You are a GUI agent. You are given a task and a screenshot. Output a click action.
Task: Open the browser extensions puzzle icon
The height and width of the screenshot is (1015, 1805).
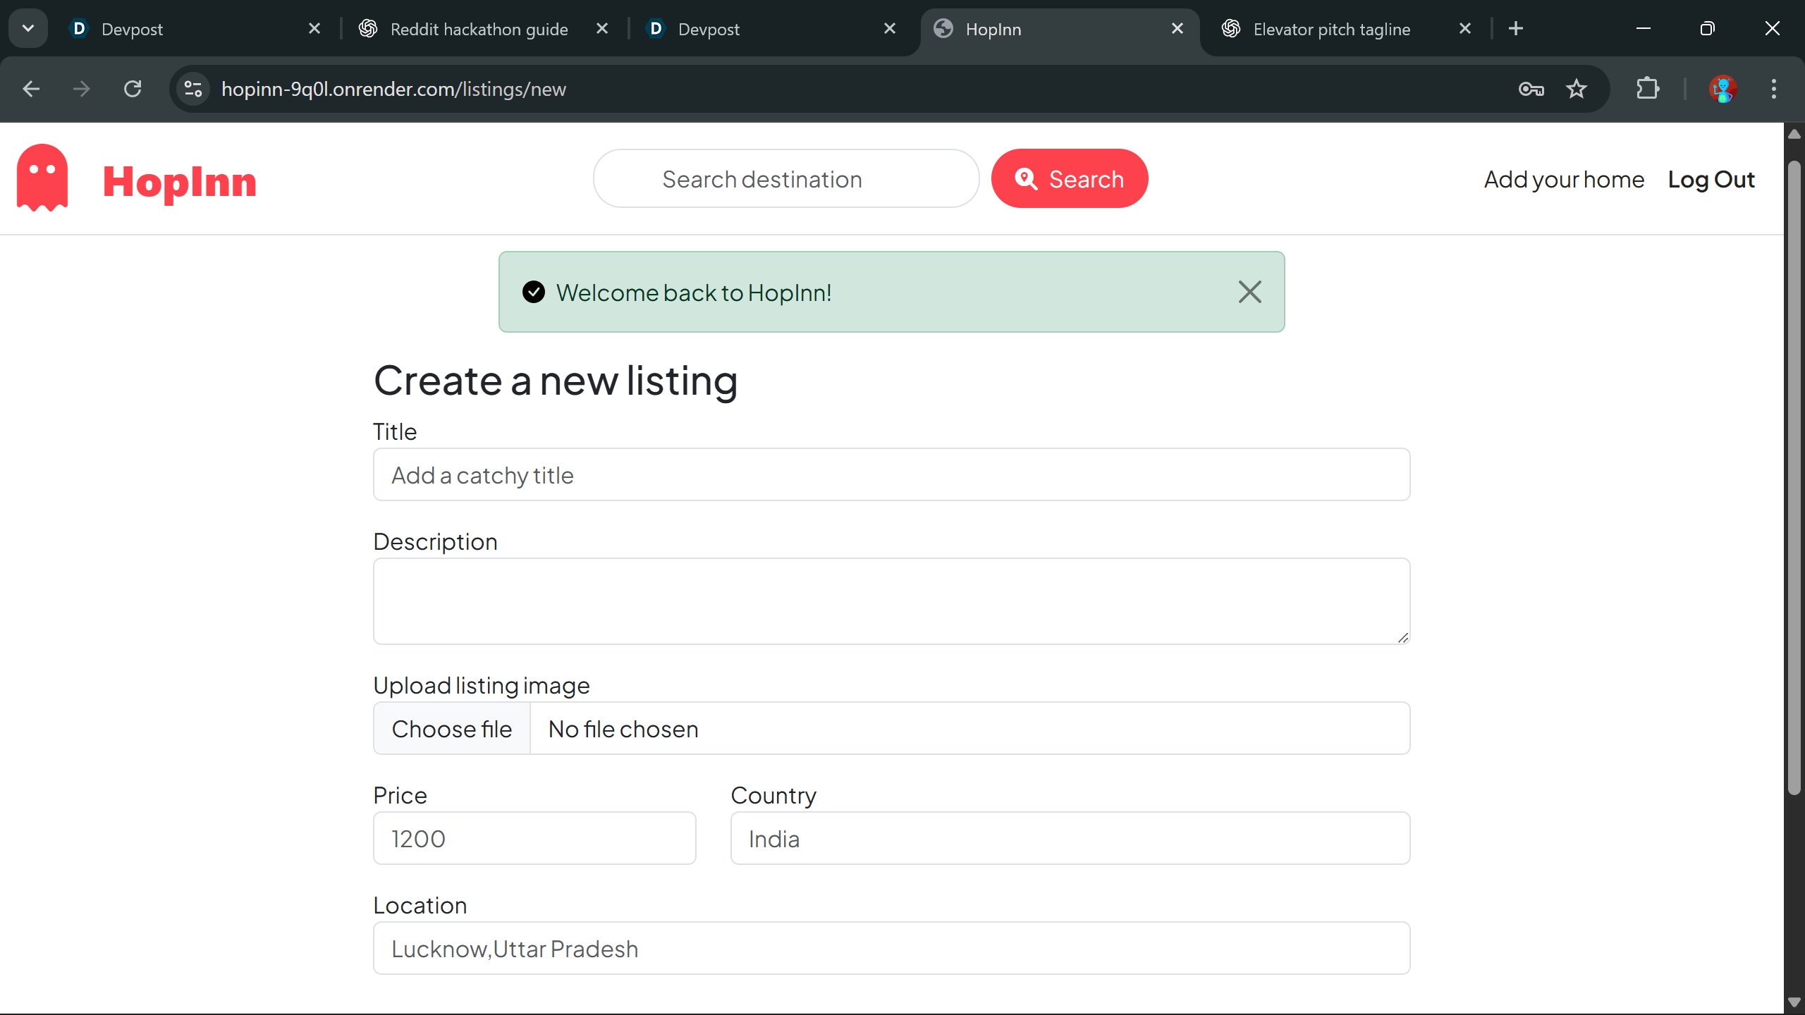click(1648, 89)
